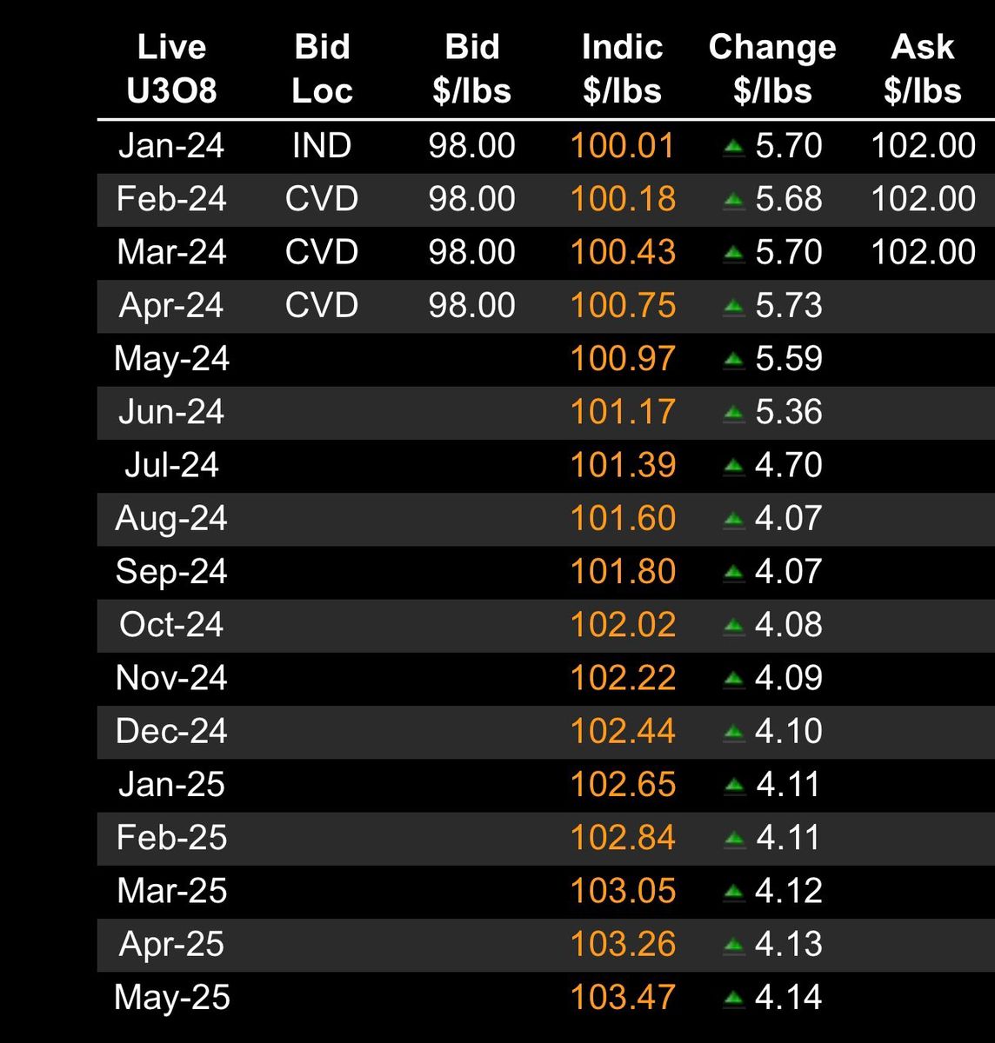Click the green arrow next to 5.36
This screenshot has height=1043, width=995.
click(x=734, y=413)
